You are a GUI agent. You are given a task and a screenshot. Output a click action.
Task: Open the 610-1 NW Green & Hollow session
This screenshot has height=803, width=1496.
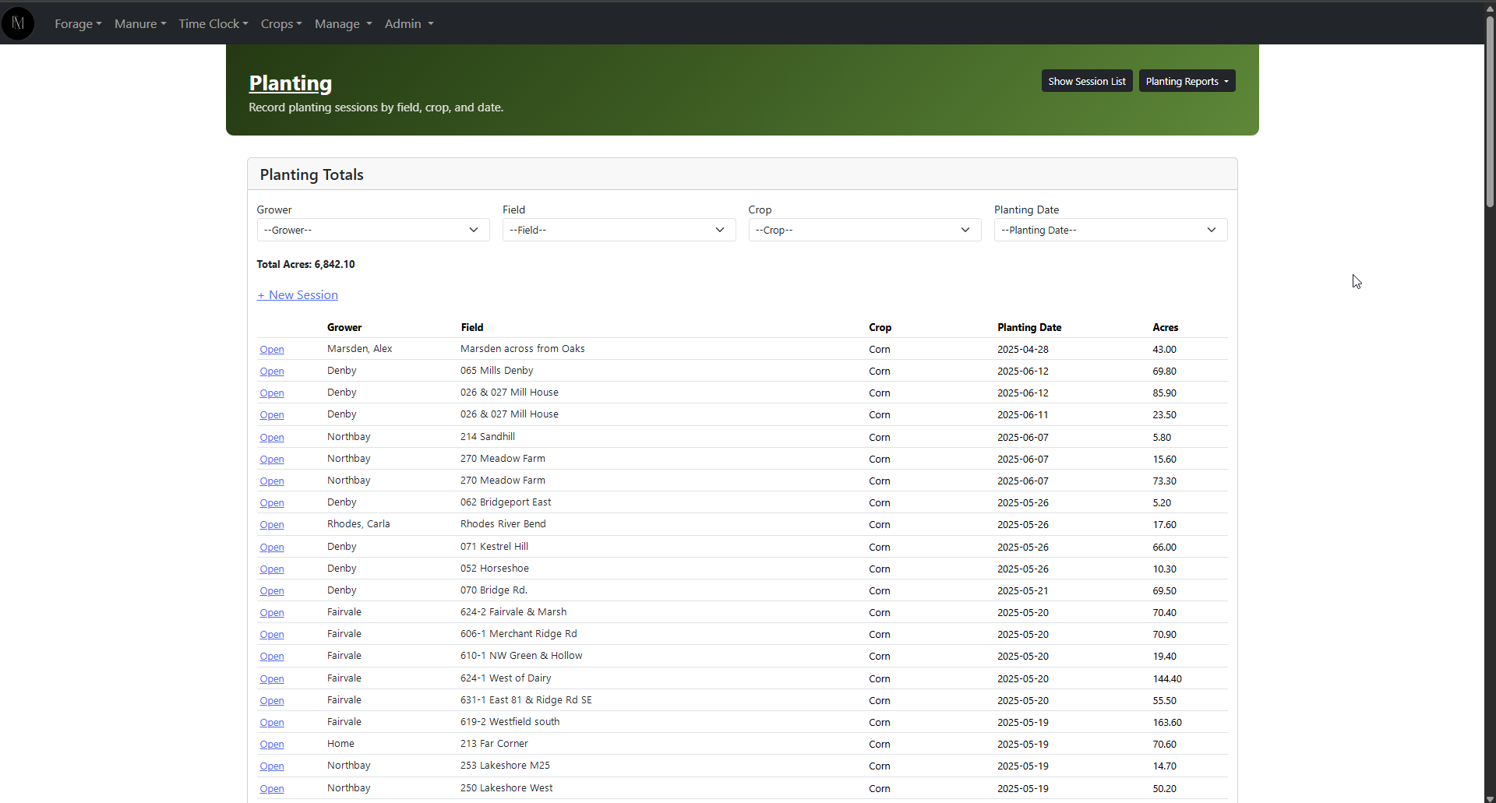272,656
